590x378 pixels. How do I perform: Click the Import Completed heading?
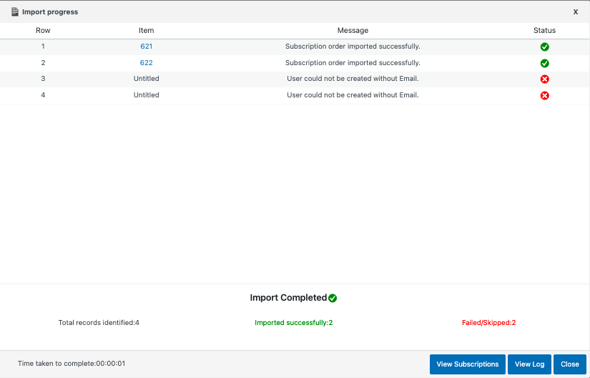pos(288,298)
